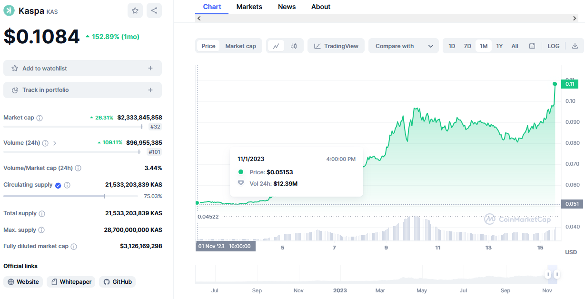Click the plus icon on Track in portfolio
The height and width of the screenshot is (299, 585).
pyautogui.click(x=150, y=90)
